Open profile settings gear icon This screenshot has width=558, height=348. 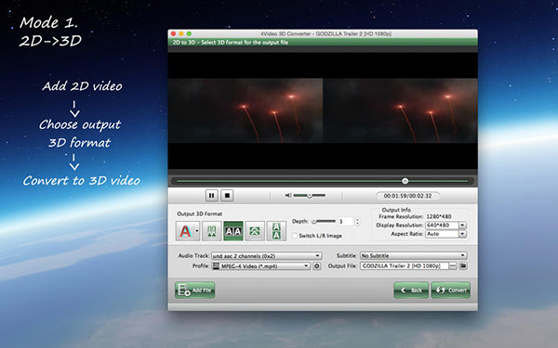[x=317, y=266]
